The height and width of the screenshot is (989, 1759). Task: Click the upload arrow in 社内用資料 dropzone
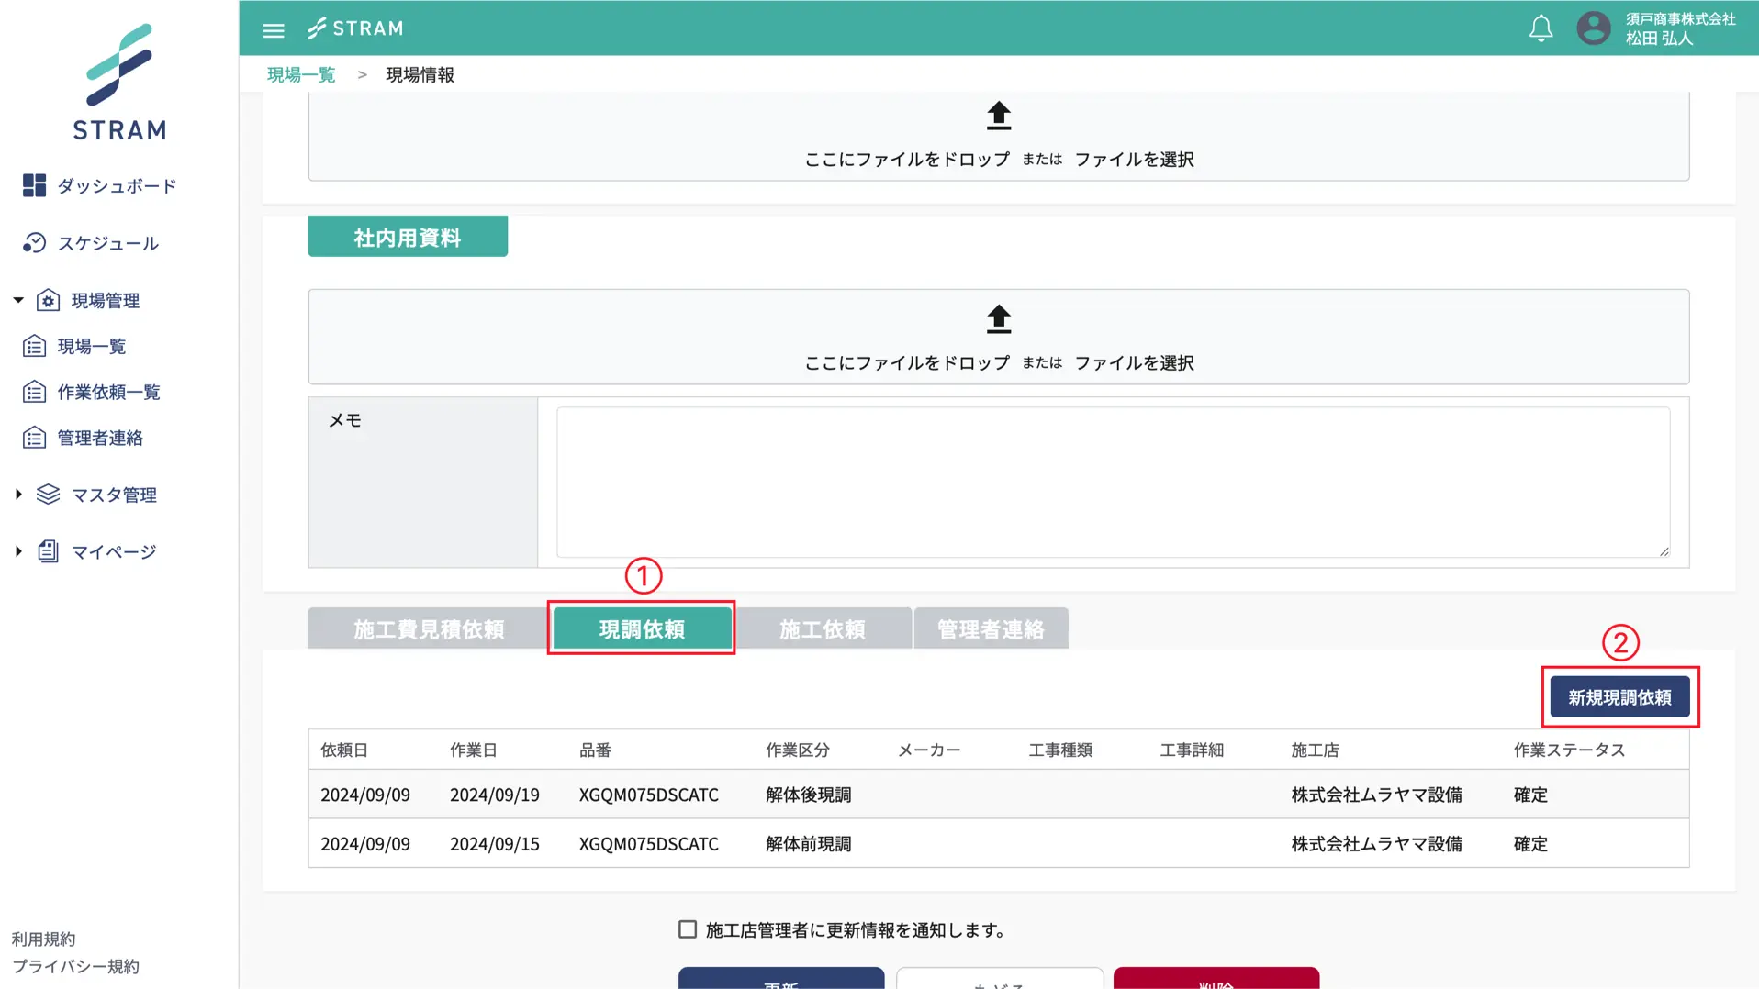(998, 319)
